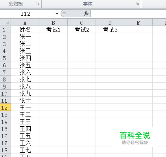This screenshot has height=157, width=166.
Task: Open the Clipboard group dialog launcher
Action: [x=38, y=4]
